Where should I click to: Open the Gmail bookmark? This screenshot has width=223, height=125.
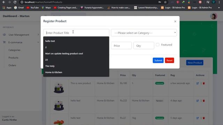pos(19,8)
